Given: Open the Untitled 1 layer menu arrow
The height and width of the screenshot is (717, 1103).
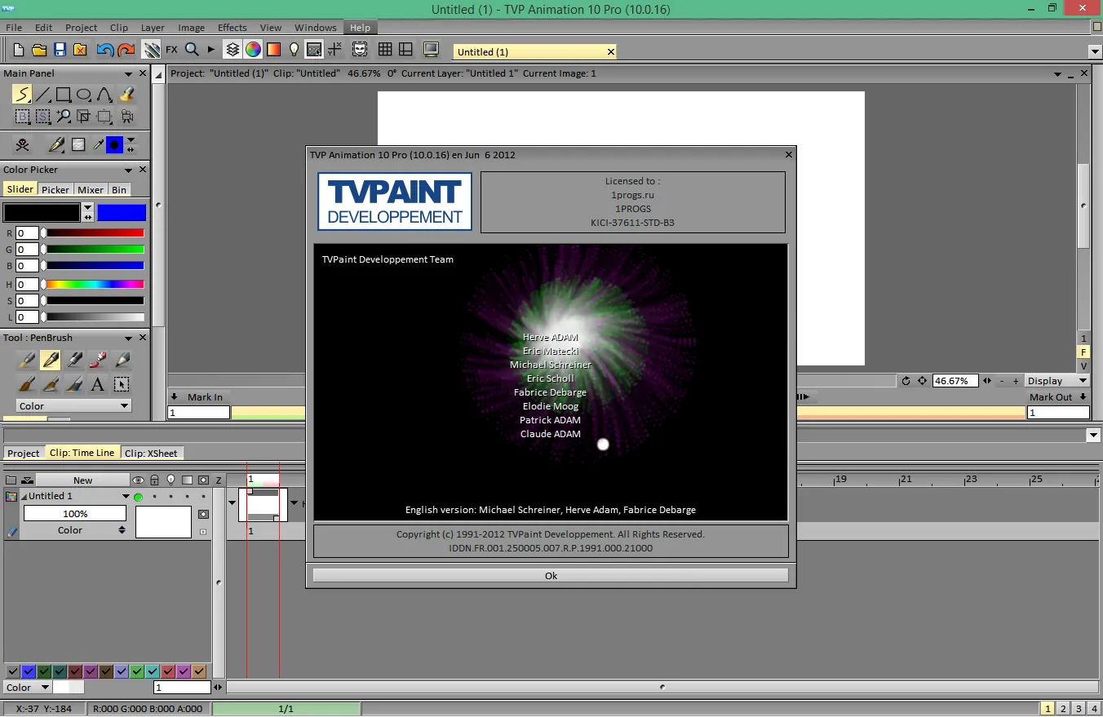Looking at the screenshot, I should (x=126, y=496).
